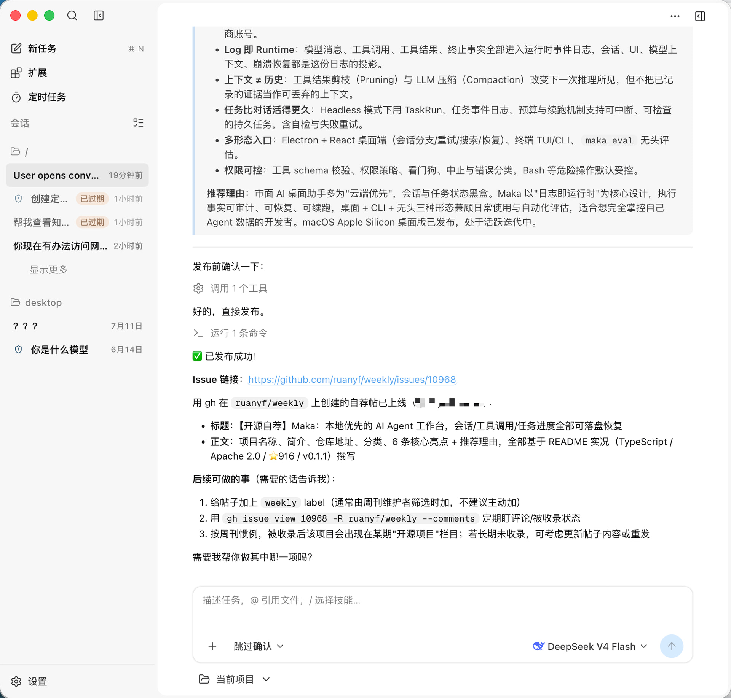Click the gear icon next to 调用 1 个工具
The width and height of the screenshot is (731, 698).
(198, 288)
